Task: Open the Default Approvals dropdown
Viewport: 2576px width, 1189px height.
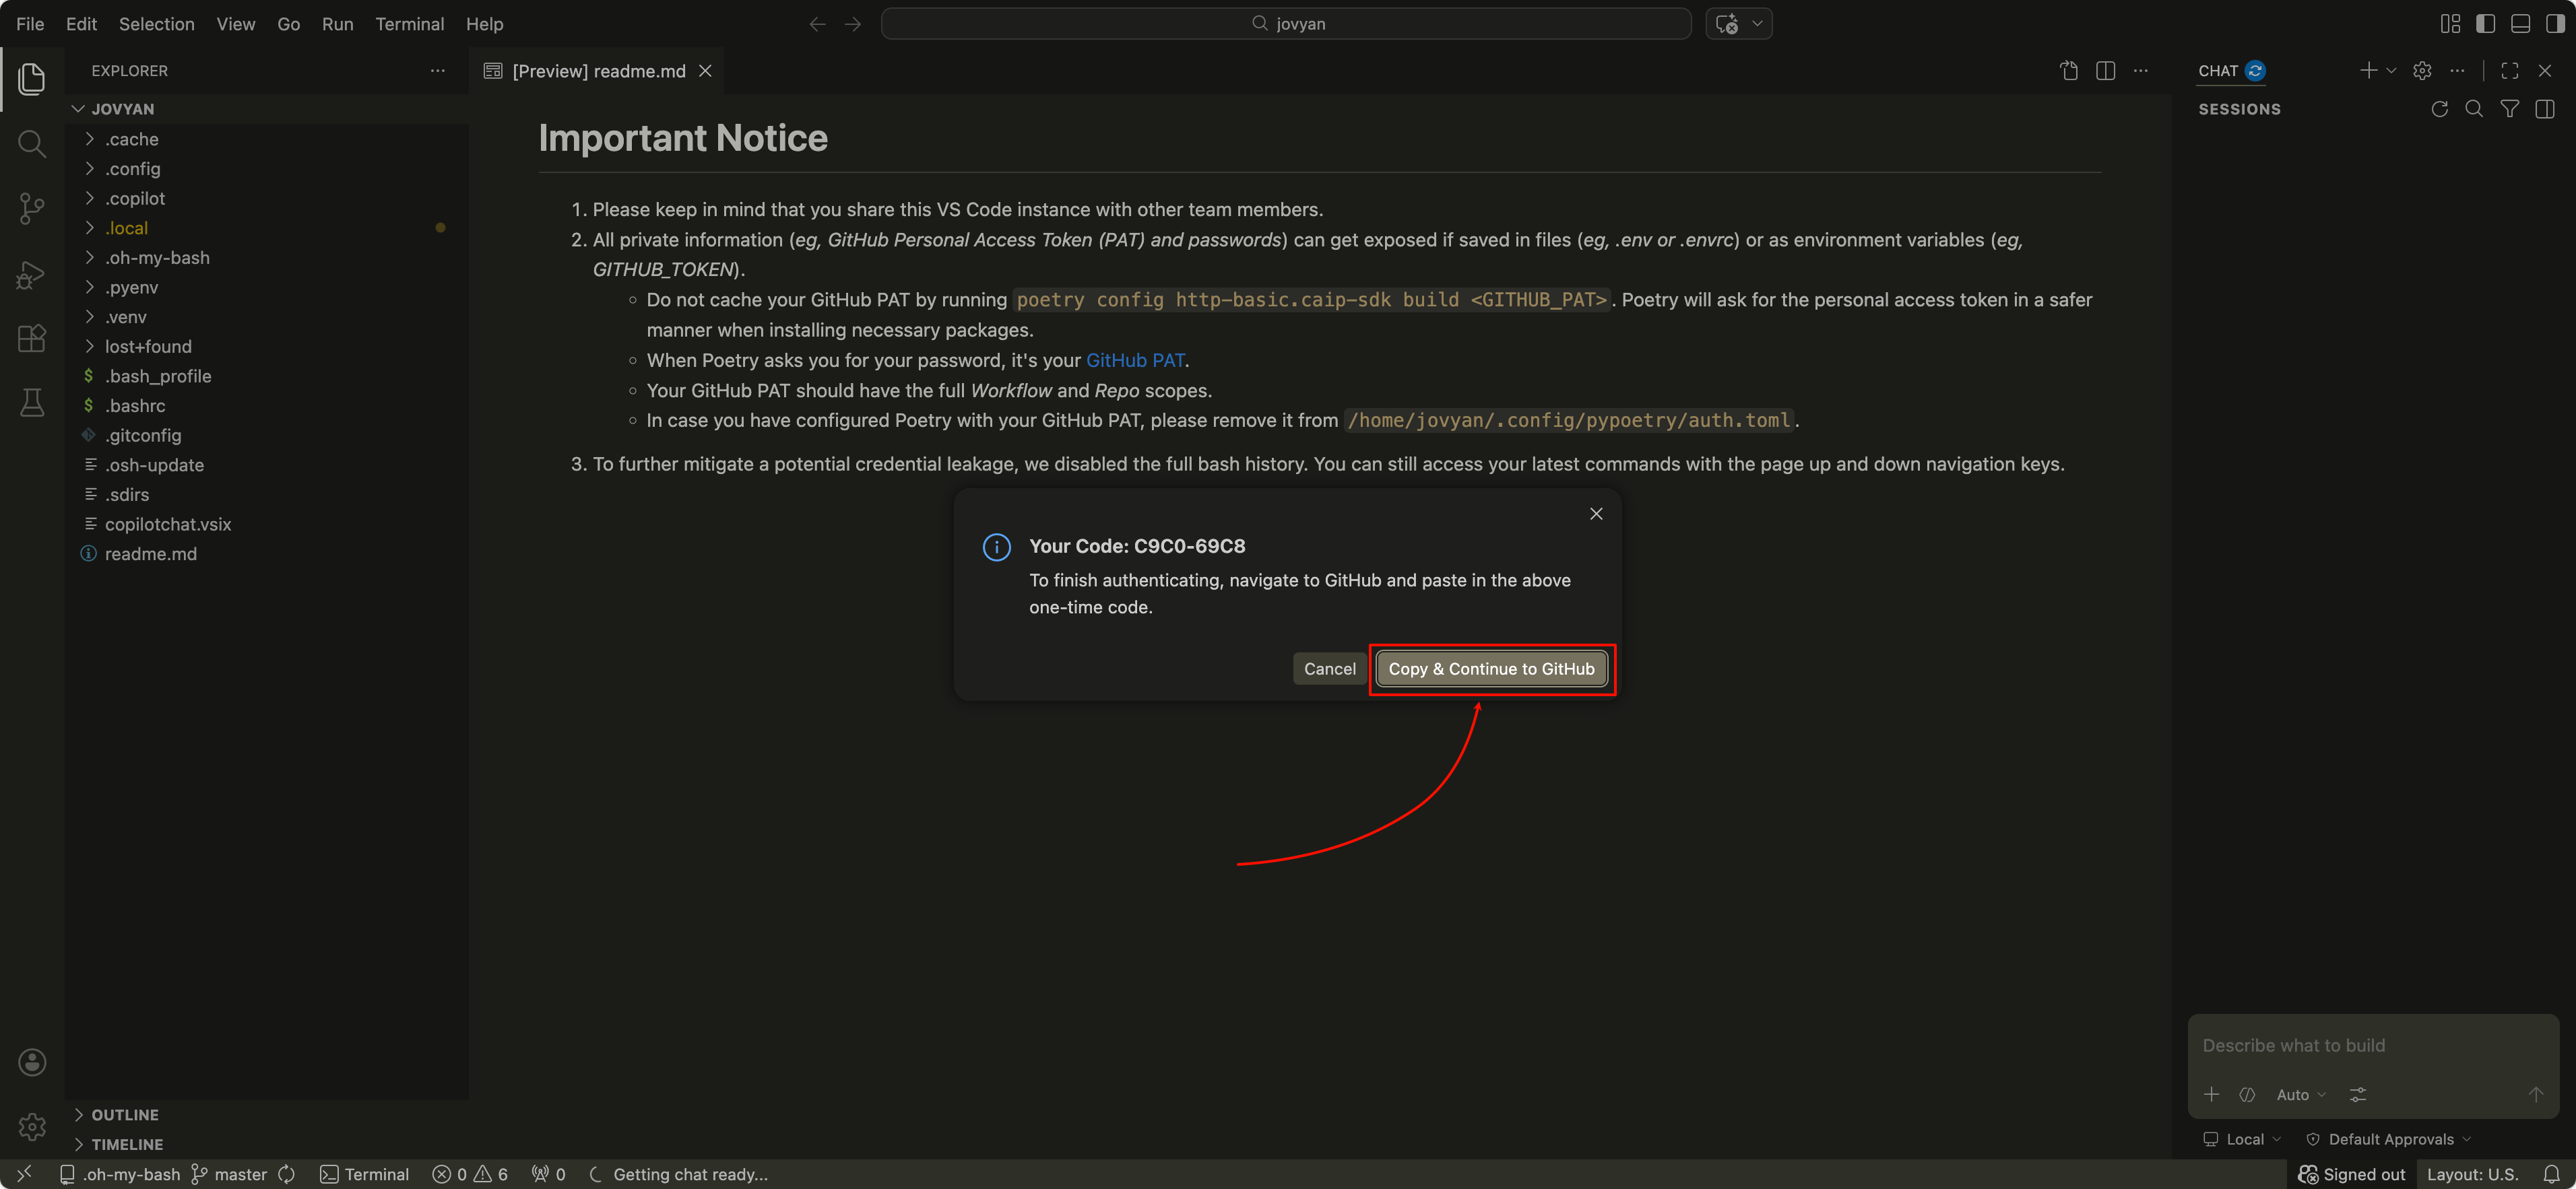Action: [x=2389, y=1139]
